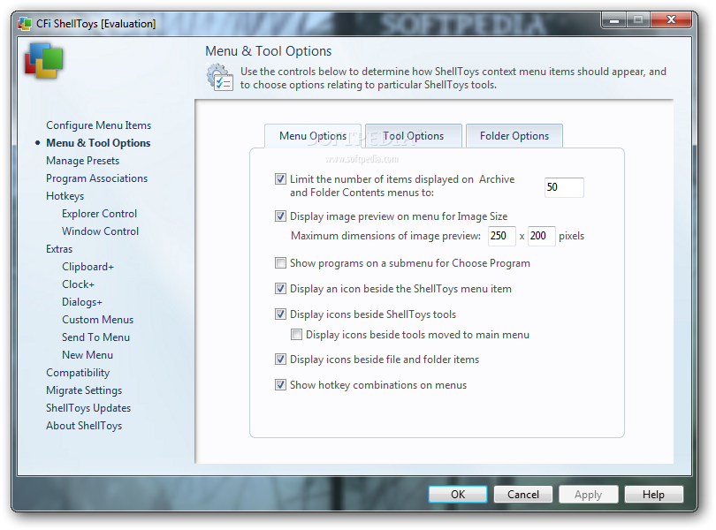
Task: Open Window Control settings
Action: coord(101,231)
